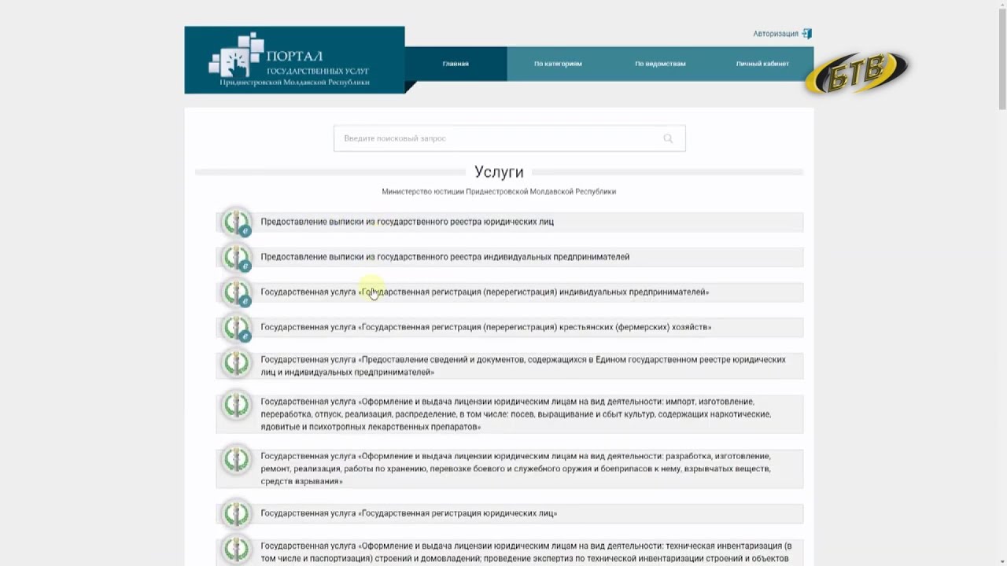1007x566 pixels.
Task: Go to the Личный кабинет tab
Action: (x=762, y=64)
